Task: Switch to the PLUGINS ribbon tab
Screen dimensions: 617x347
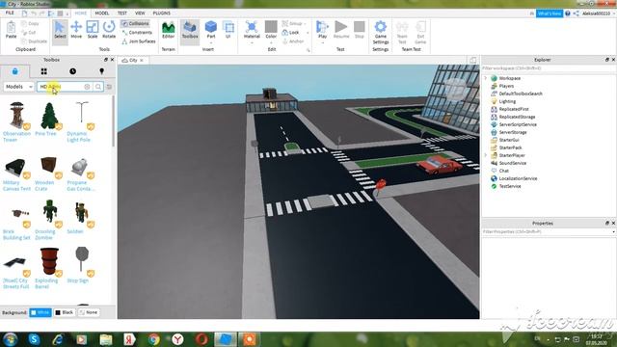Action: click(162, 13)
